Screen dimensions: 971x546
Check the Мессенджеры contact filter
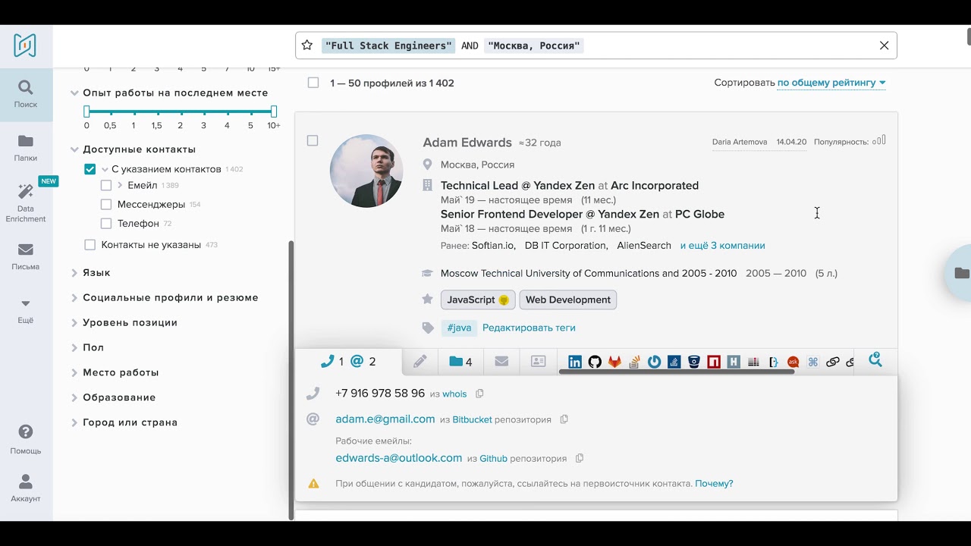(106, 205)
